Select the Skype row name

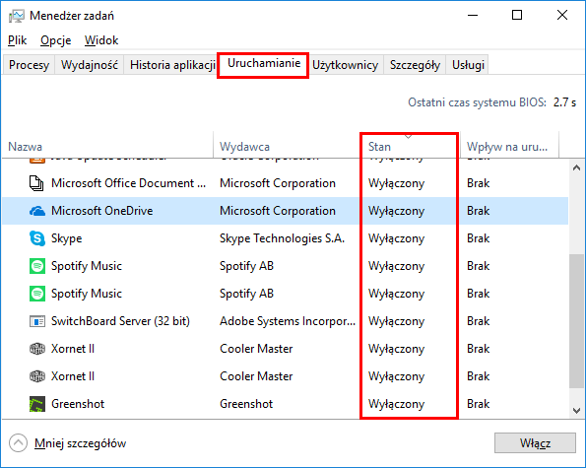point(67,238)
